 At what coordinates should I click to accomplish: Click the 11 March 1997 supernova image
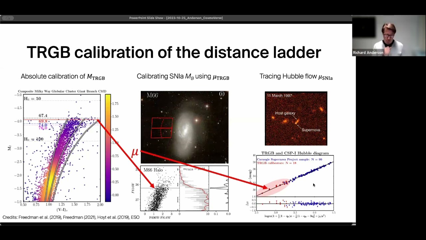click(296, 118)
